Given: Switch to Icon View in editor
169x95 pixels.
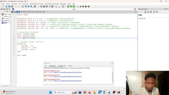Looking at the screenshot, I should point(12,12).
